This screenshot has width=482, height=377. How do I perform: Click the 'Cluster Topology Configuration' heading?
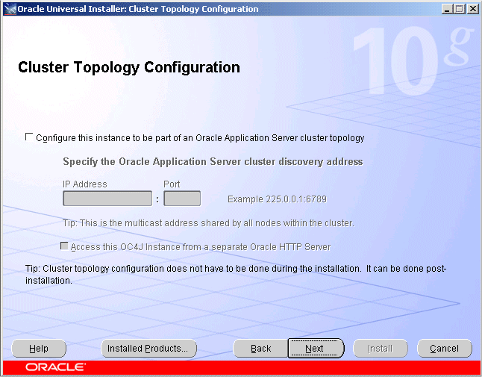[129, 67]
